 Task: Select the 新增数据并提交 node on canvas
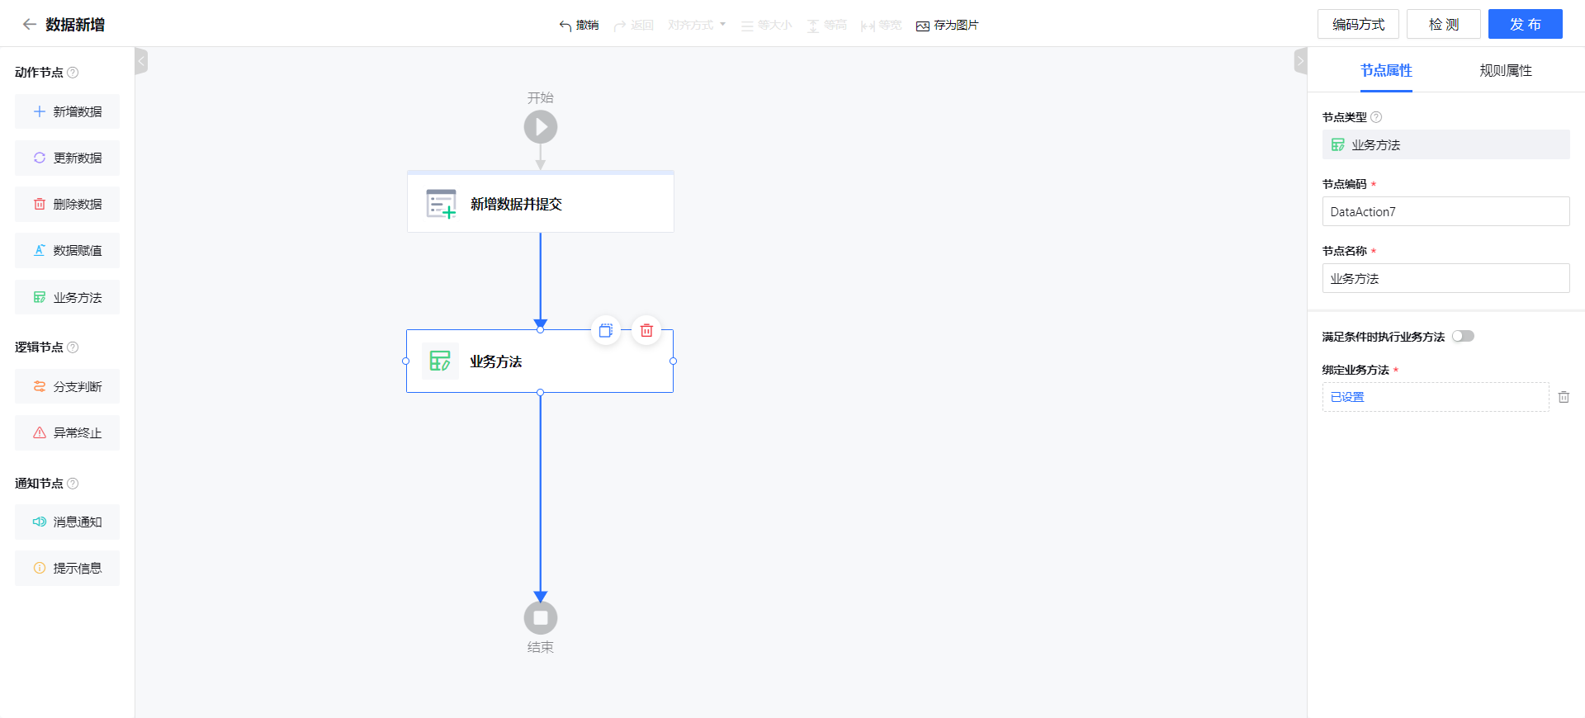point(541,202)
